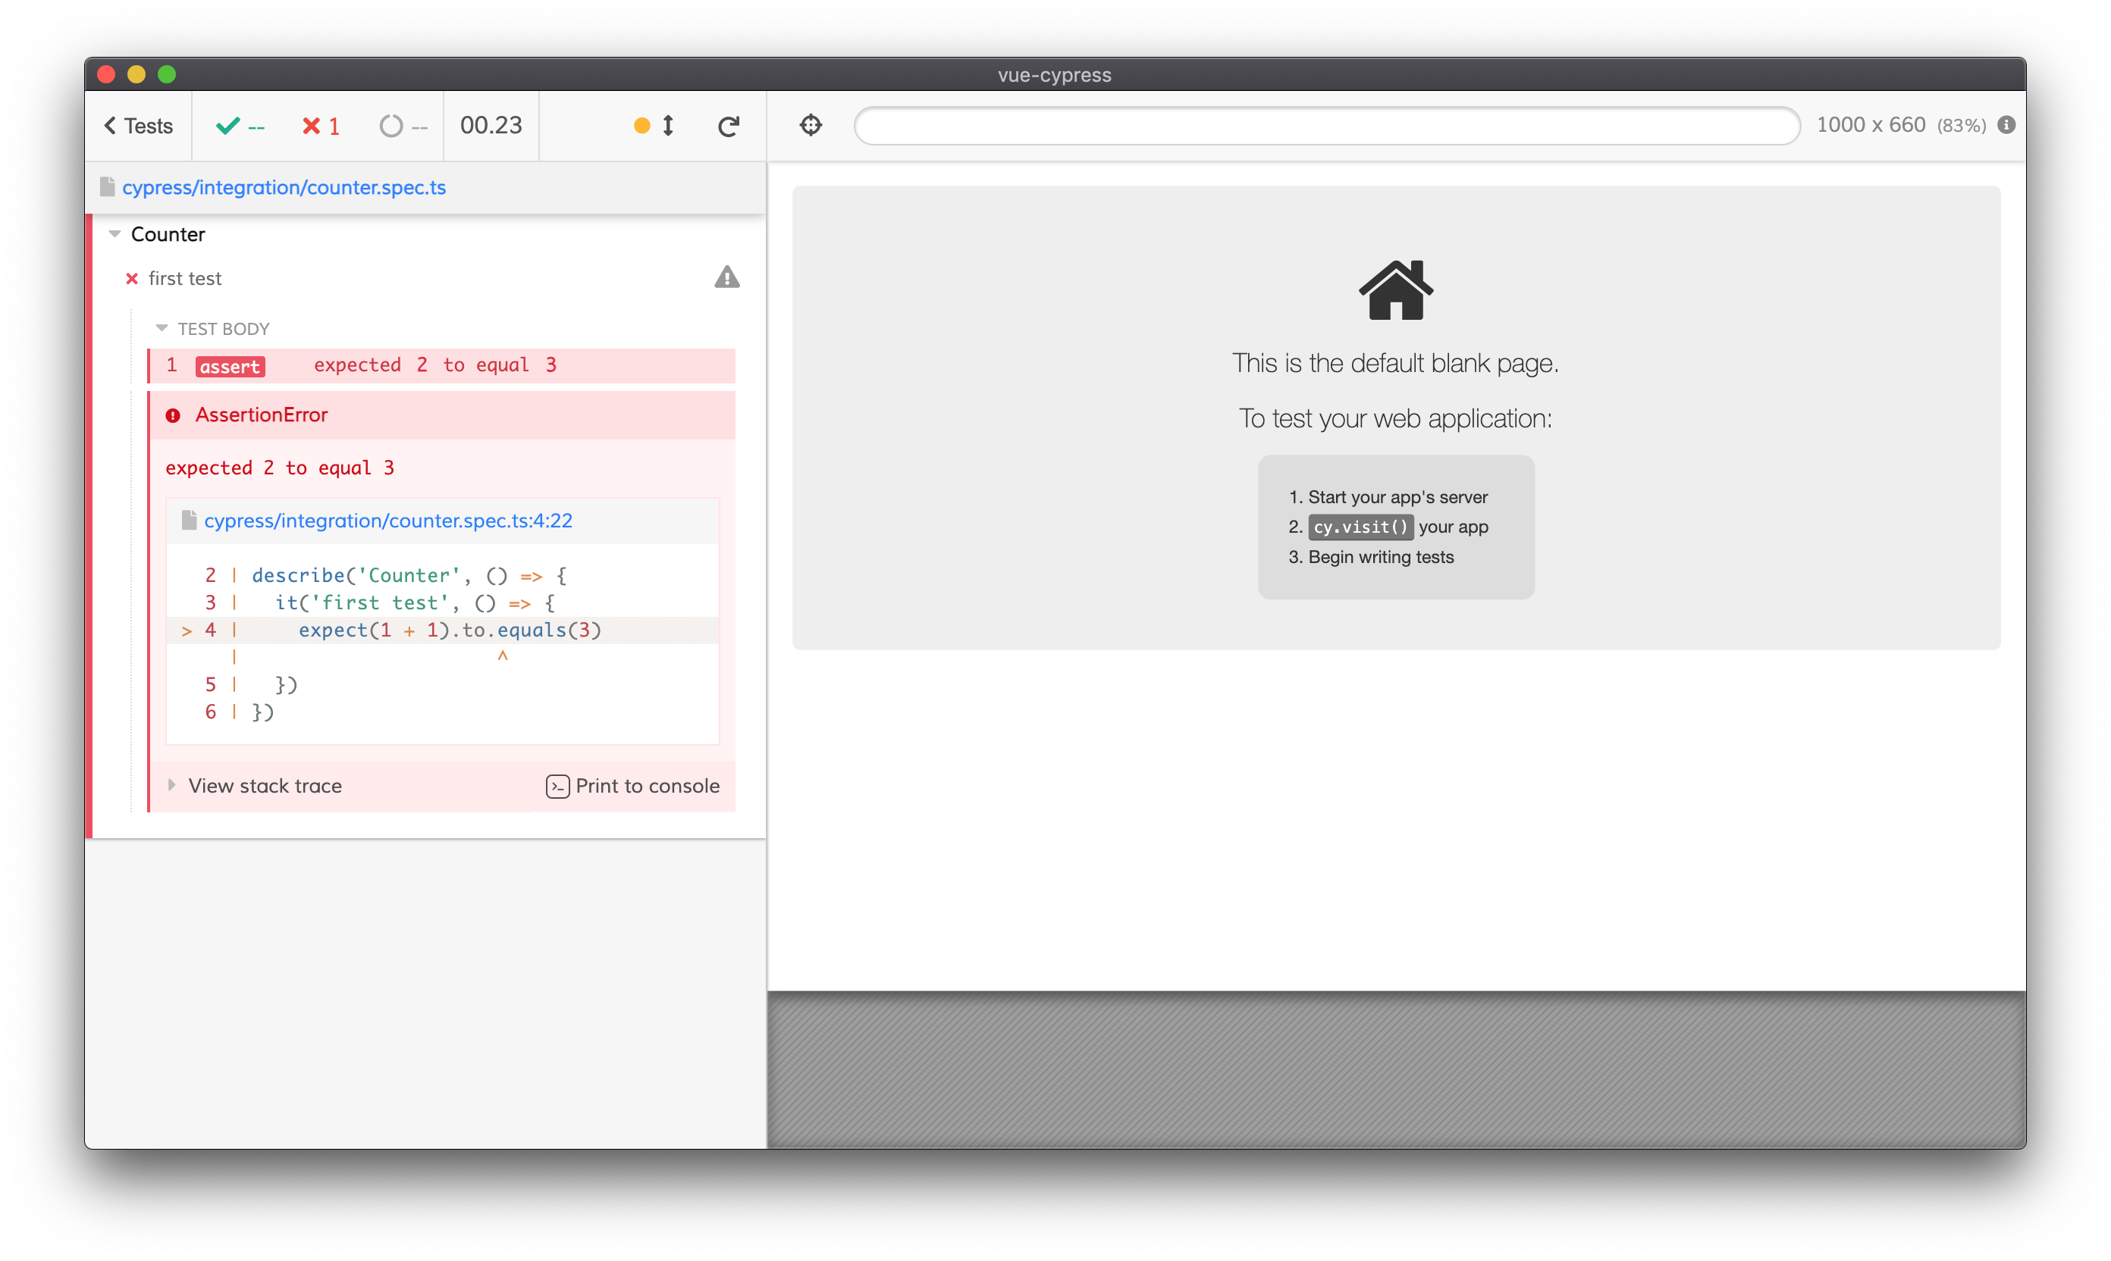The image size is (2111, 1261).
Task: Click the describe('Counter') code line
Action: pyautogui.click(x=409, y=576)
